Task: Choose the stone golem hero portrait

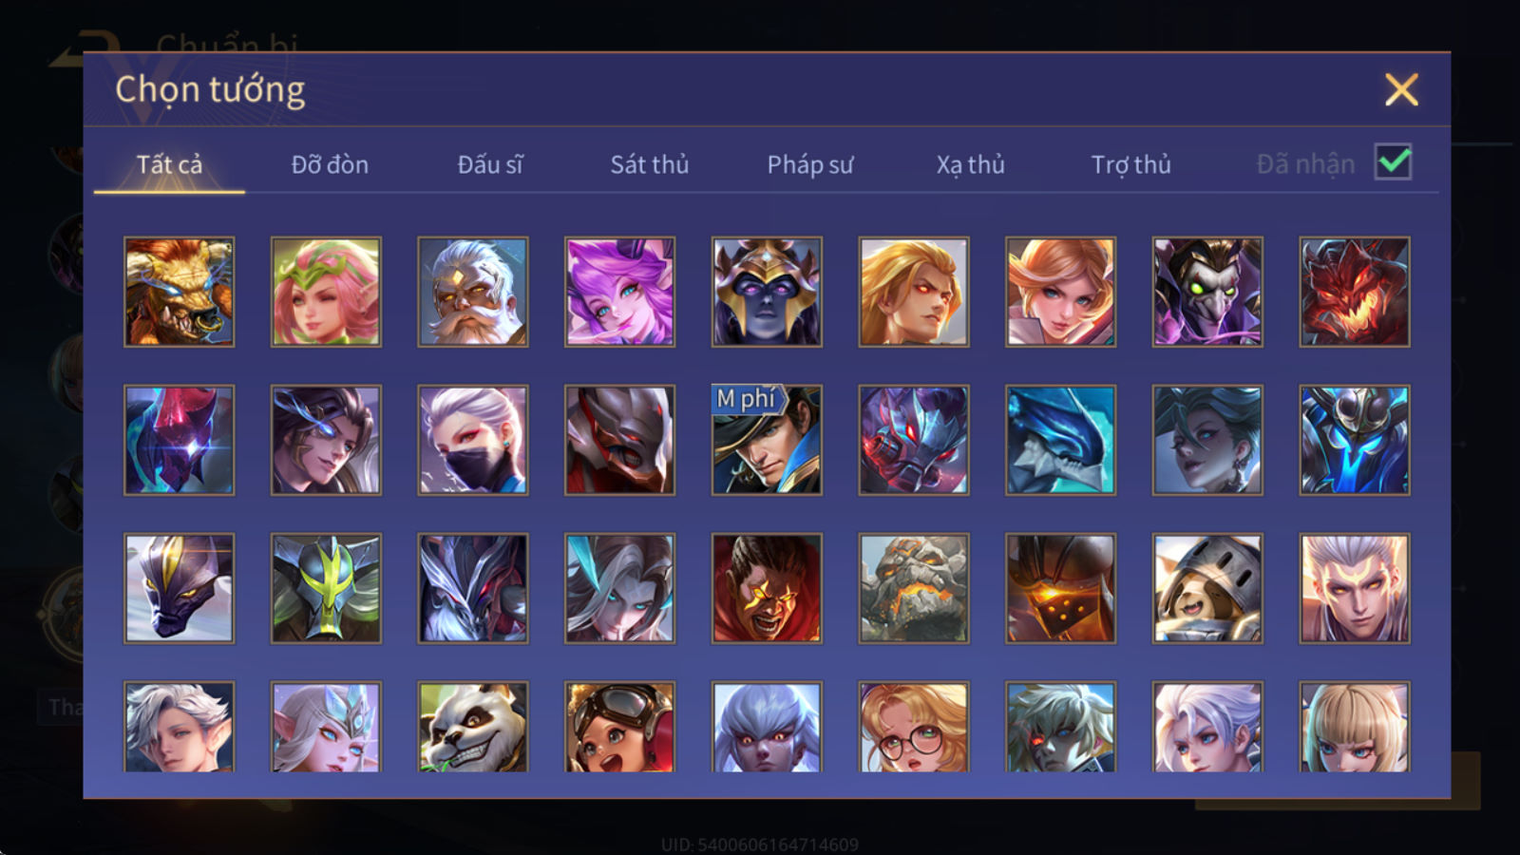Action: [914, 588]
